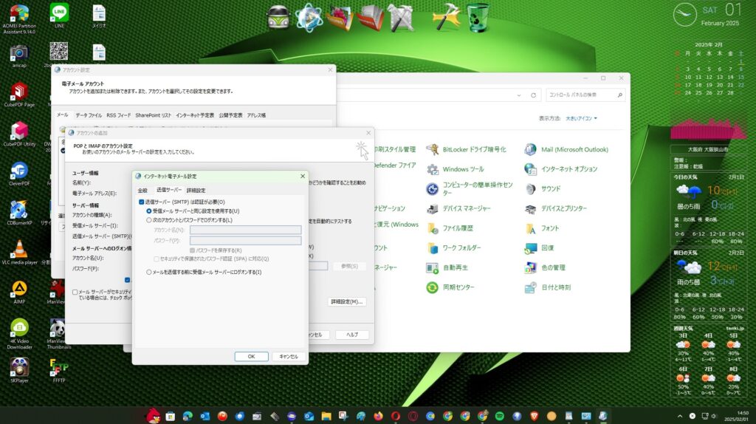Toggle 送信サーバー (SMTP) は認証が必要 checkbox
Screen dimensions: 756x424
coord(142,202)
